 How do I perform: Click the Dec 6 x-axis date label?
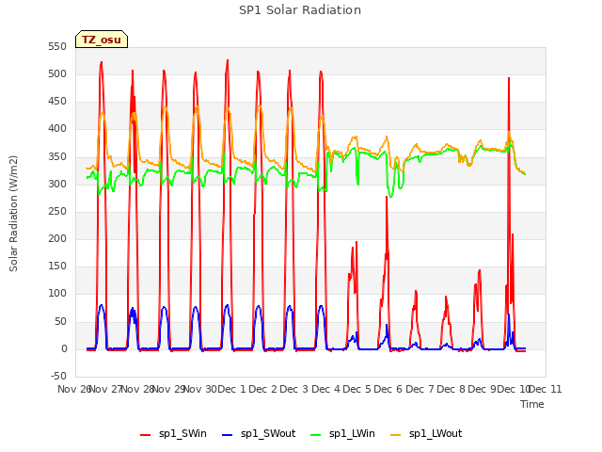[388, 389]
